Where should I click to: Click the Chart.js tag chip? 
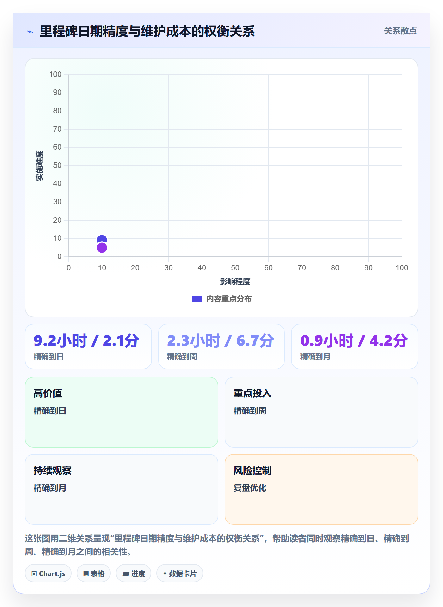[48, 573]
